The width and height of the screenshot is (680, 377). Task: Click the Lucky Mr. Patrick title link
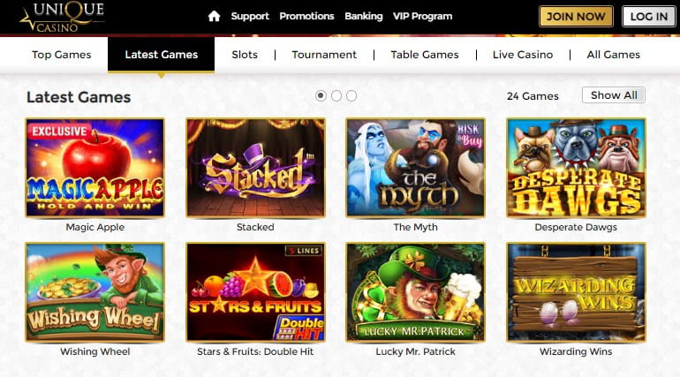(x=415, y=351)
